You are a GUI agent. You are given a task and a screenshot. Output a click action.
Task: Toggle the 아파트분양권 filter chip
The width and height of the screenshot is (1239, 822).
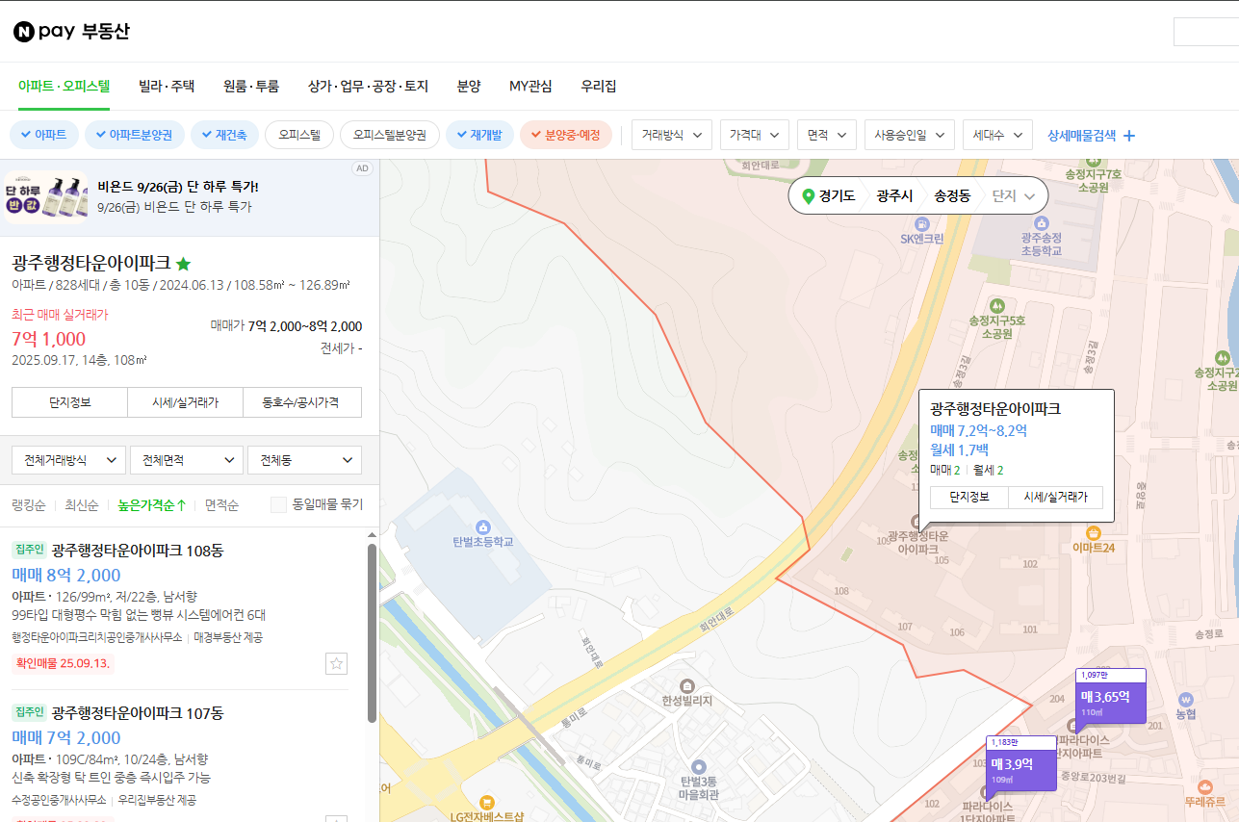click(x=135, y=135)
